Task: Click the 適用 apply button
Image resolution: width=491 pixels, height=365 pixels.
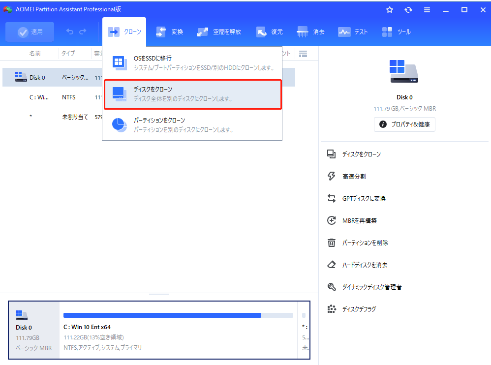Action: click(x=30, y=32)
